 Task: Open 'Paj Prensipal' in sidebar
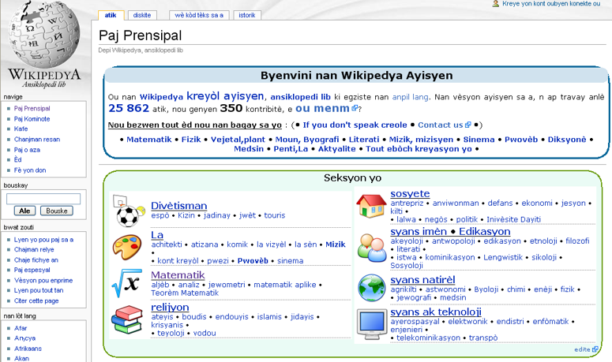tap(32, 108)
